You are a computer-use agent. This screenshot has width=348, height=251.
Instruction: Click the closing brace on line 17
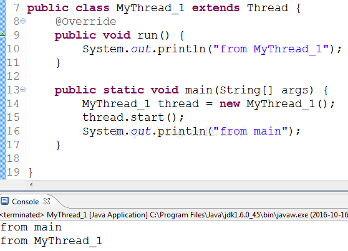(58, 145)
